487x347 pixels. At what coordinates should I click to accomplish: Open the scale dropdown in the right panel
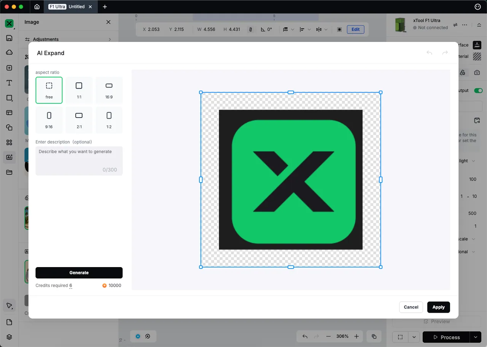click(473, 239)
